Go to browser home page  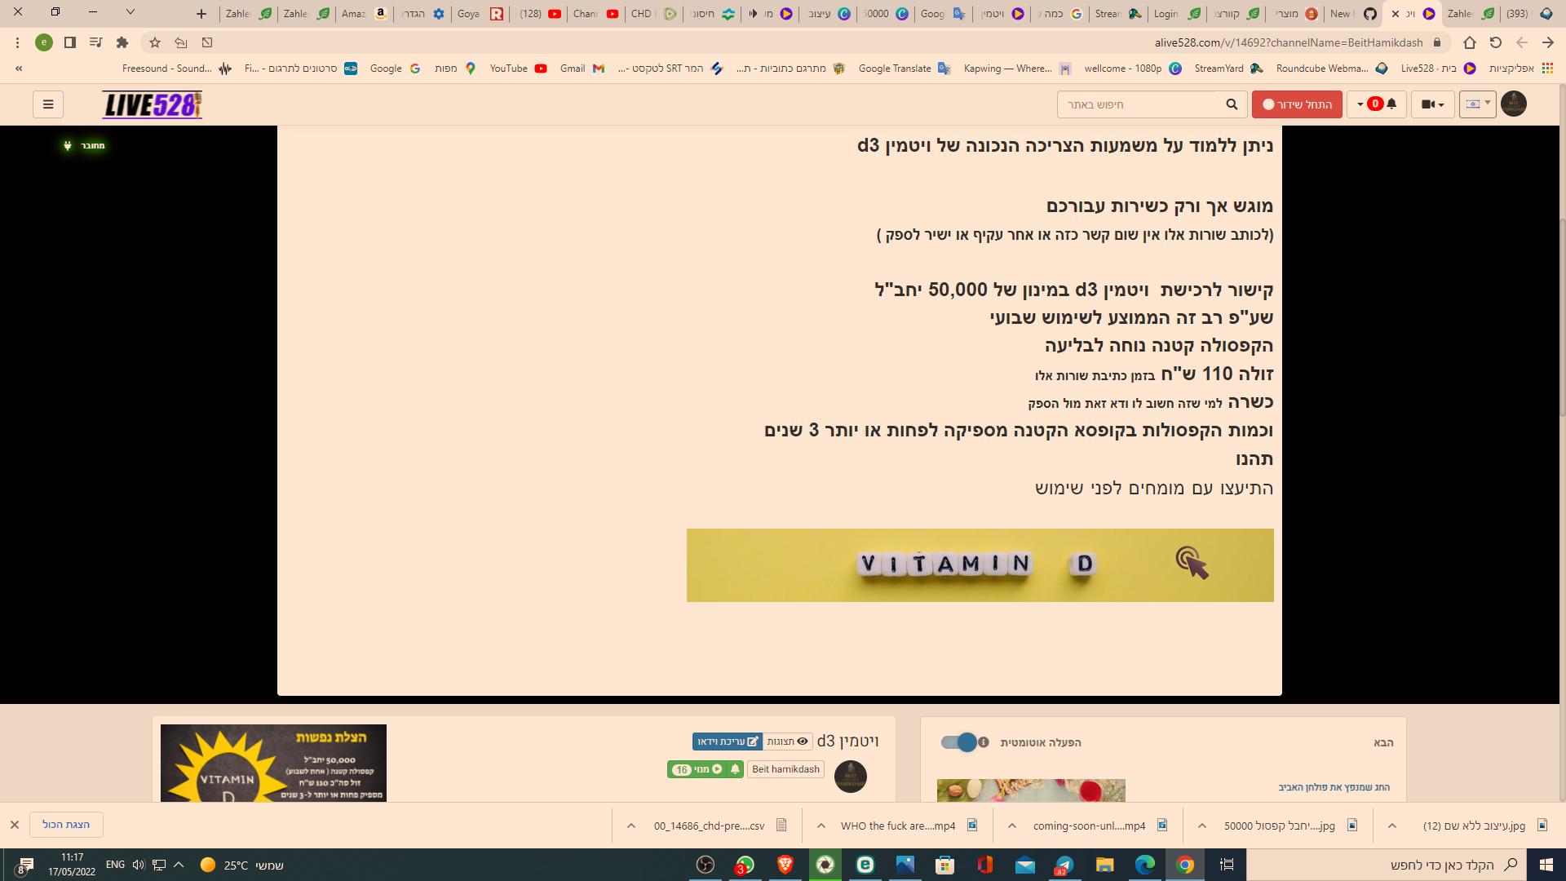click(1470, 42)
